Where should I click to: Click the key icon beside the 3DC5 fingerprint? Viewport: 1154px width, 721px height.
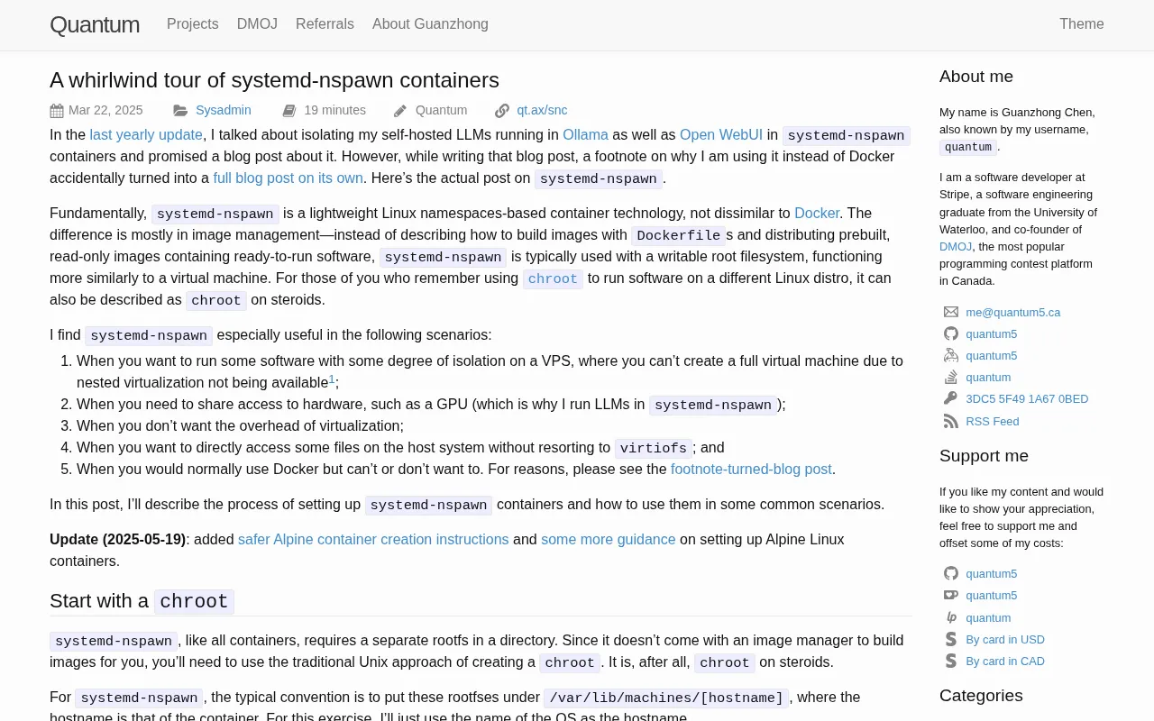click(951, 398)
